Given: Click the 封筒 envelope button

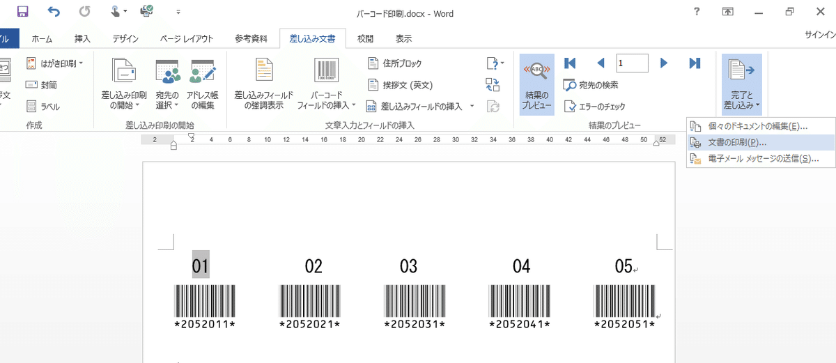Looking at the screenshot, I should (43, 85).
